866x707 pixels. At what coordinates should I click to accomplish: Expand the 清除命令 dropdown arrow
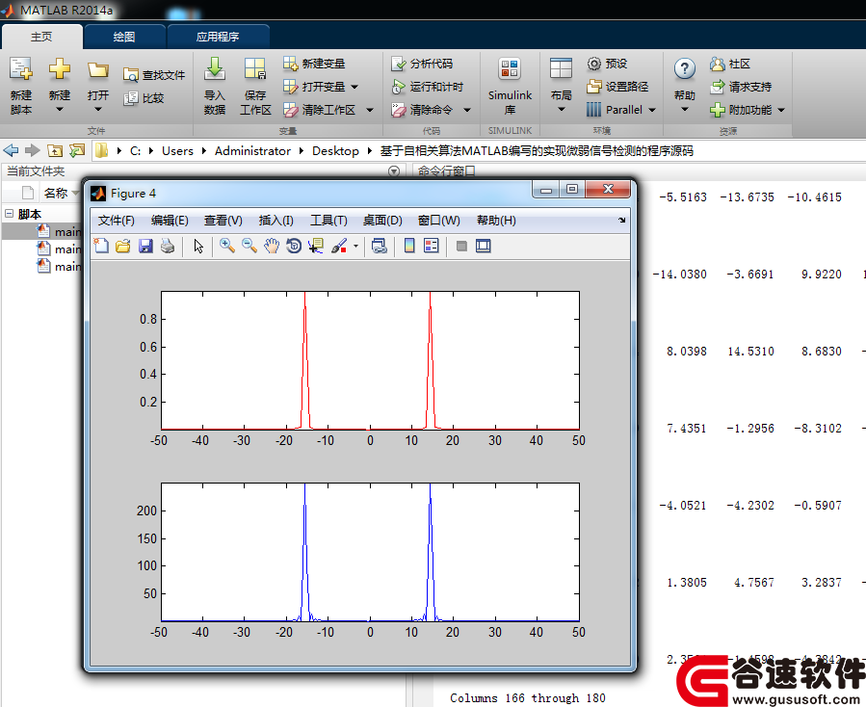click(466, 110)
